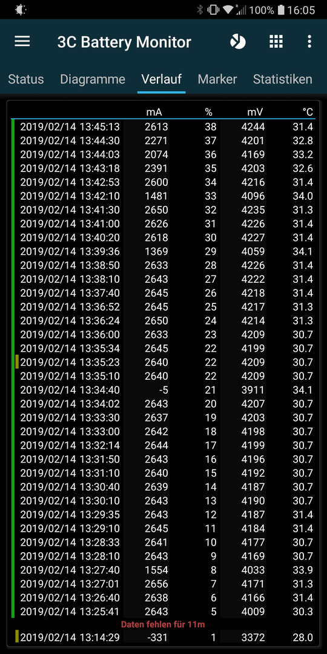This screenshot has width=327, height=654.
Task: Switch to the Status tab
Action: (x=26, y=79)
